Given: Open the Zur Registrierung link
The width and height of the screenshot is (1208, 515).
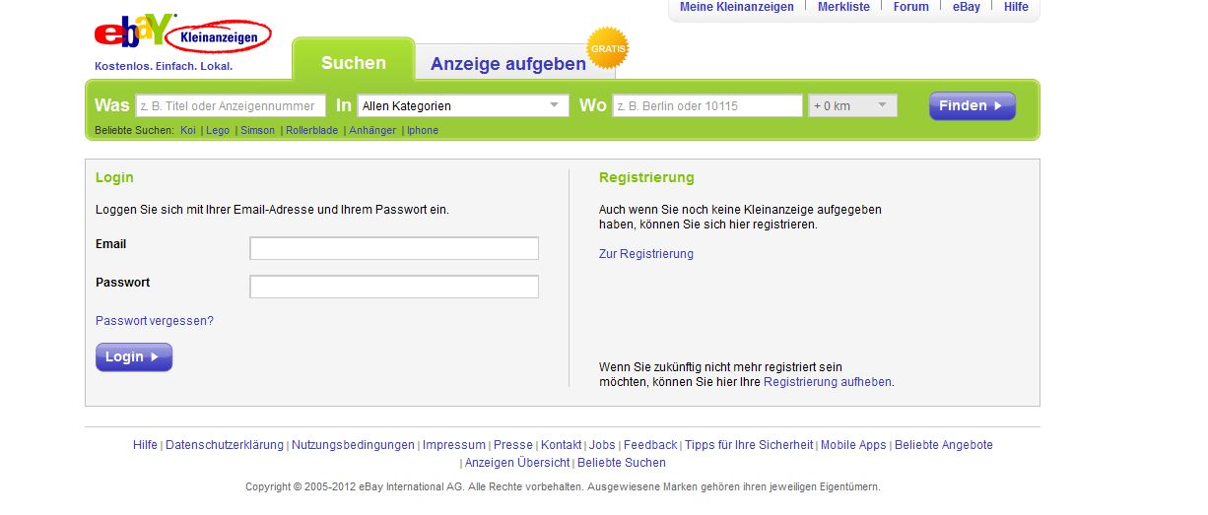Looking at the screenshot, I should click(646, 254).
